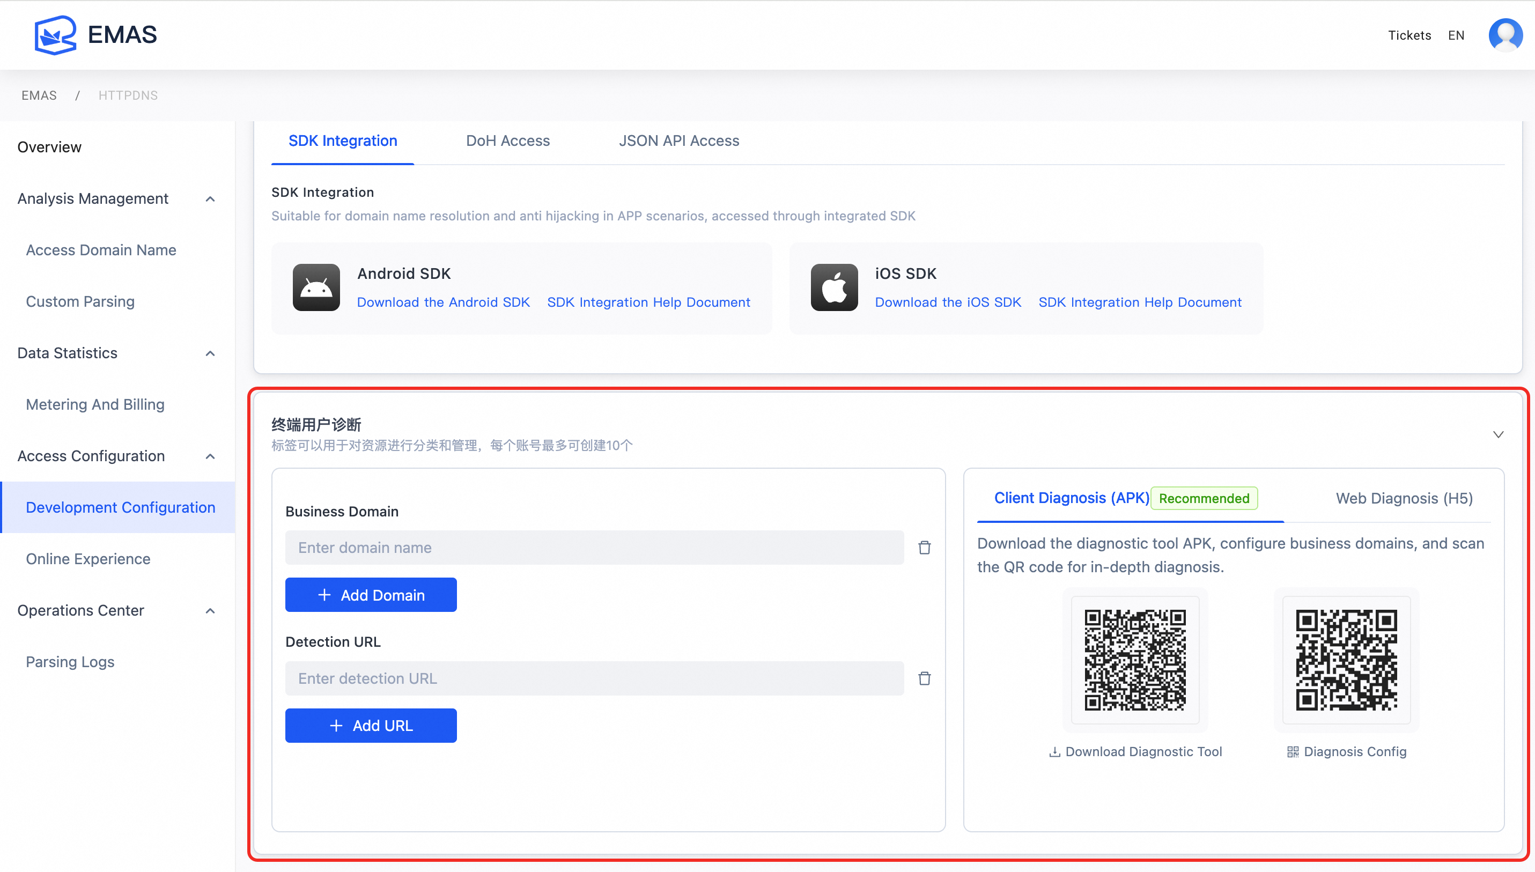Focus the Enter domain name field
1535x872 pixels.
pyautogui.click(x=594, y=548)
